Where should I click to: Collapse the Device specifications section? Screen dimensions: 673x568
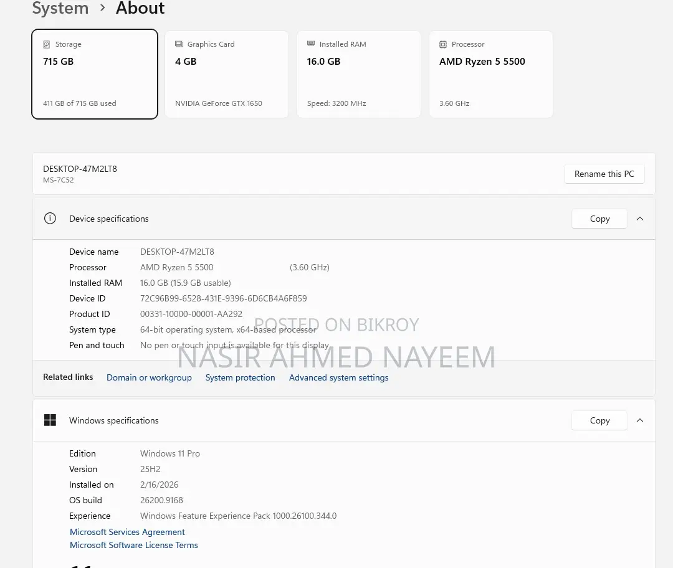(640, 219)
